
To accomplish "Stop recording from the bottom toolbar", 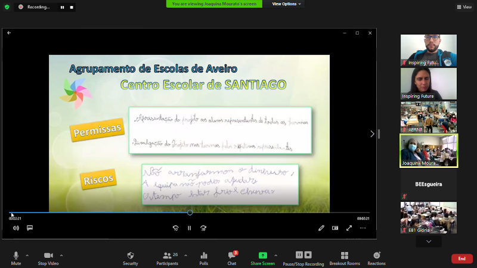I will (308, 255).
